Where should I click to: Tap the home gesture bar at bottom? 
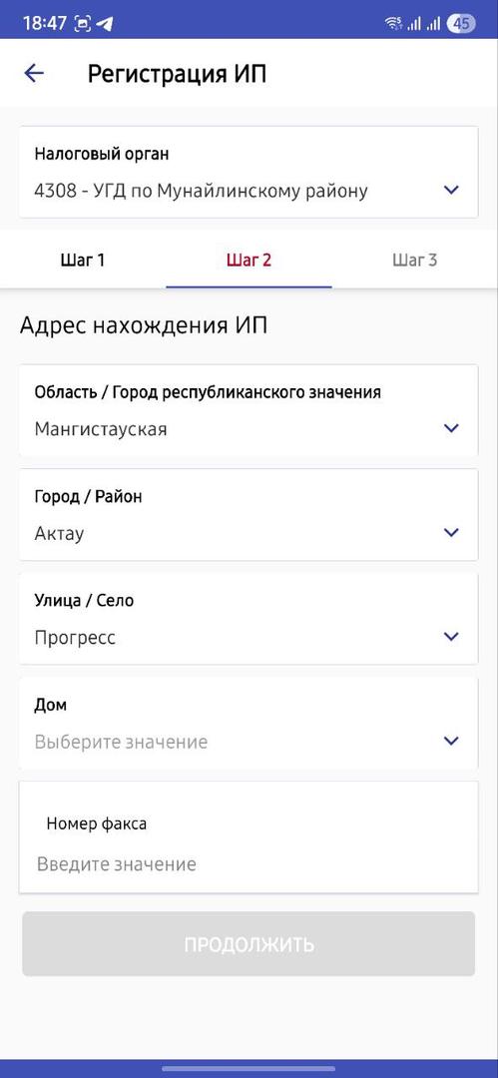[249, 1068]
